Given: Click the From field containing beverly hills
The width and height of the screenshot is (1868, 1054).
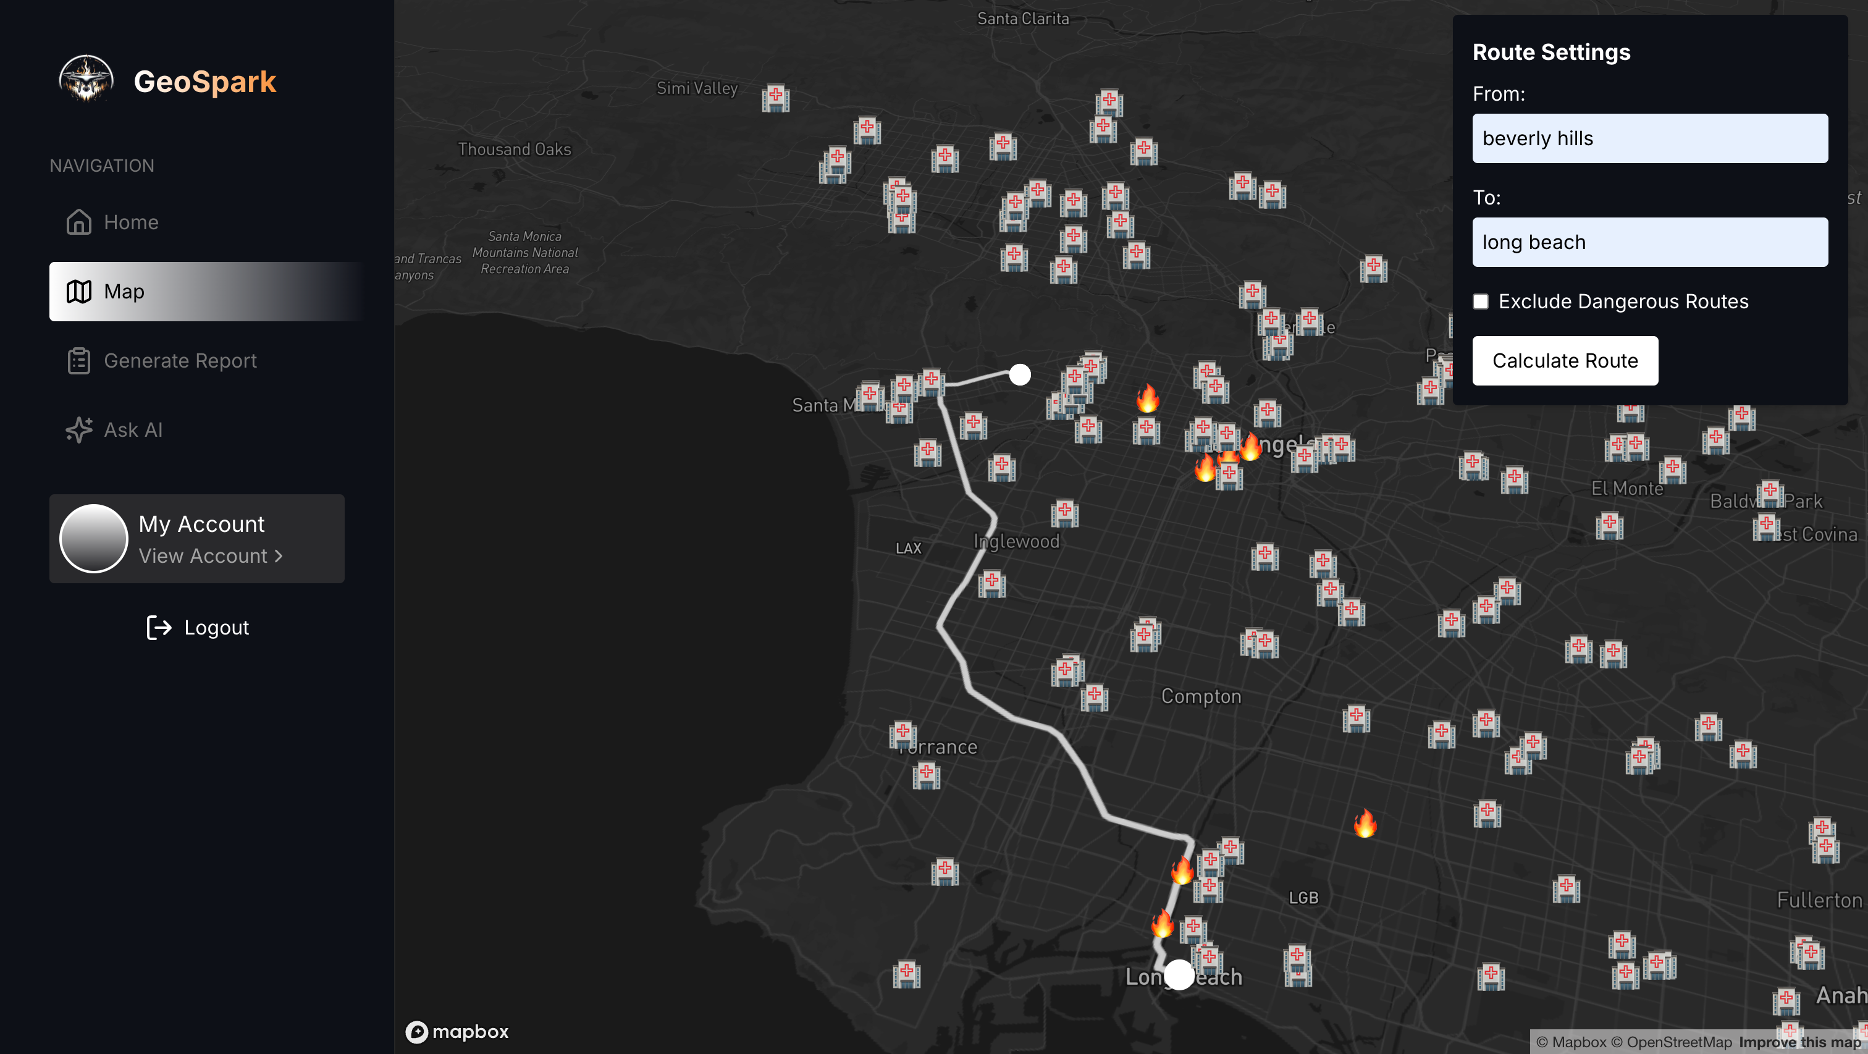Looking at the screenshot, I should tap(1650, 138).
